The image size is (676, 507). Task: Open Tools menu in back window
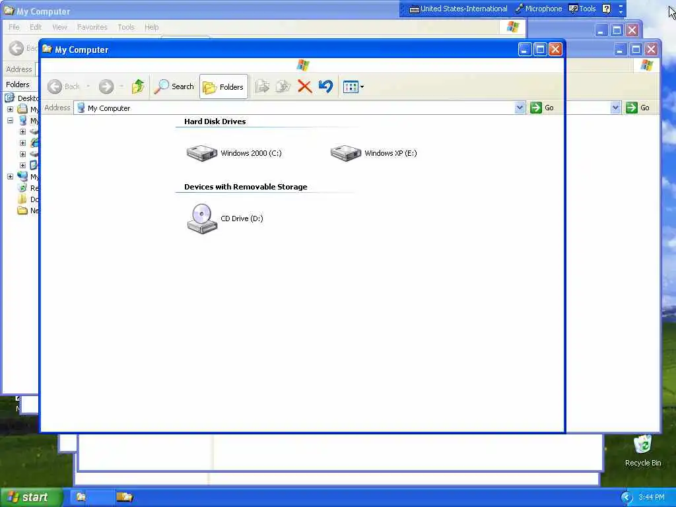[x=126, y=27]
